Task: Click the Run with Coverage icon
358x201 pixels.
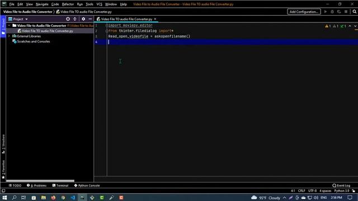Action: (x=339, y=12)
